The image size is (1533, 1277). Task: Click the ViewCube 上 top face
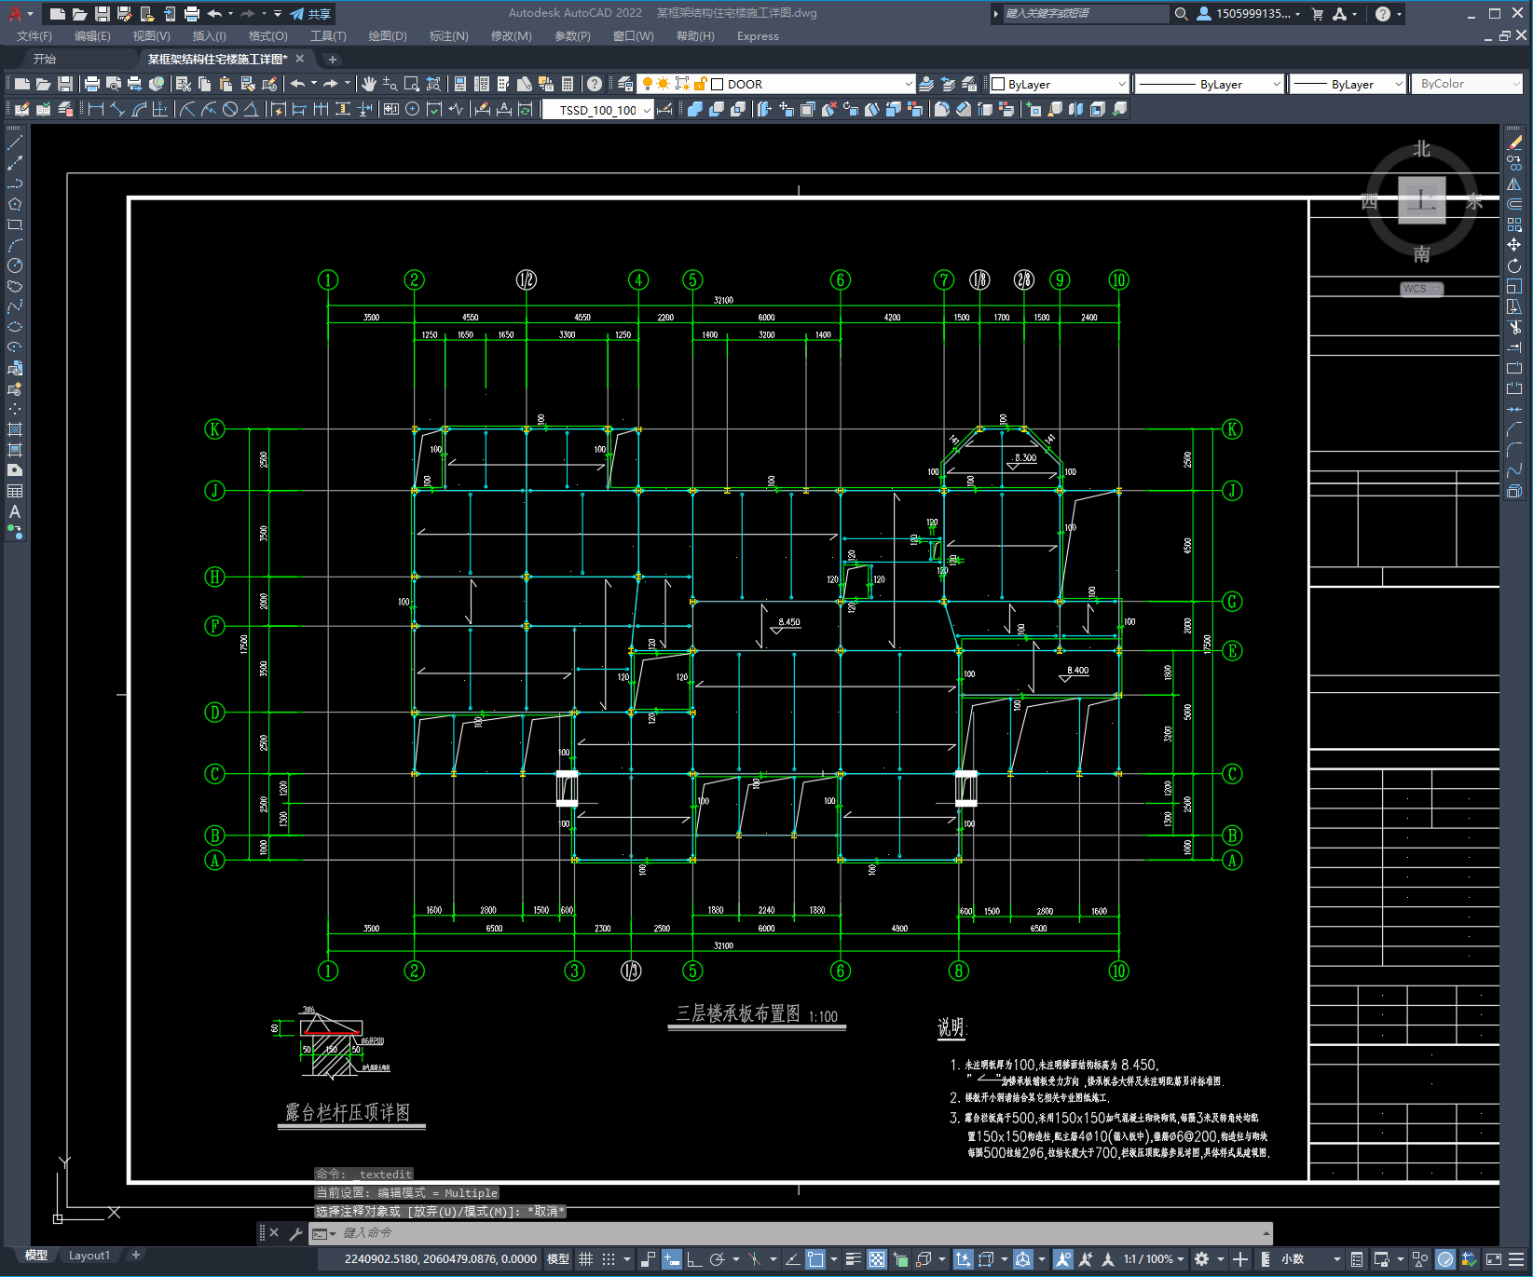pos(1421,199)
